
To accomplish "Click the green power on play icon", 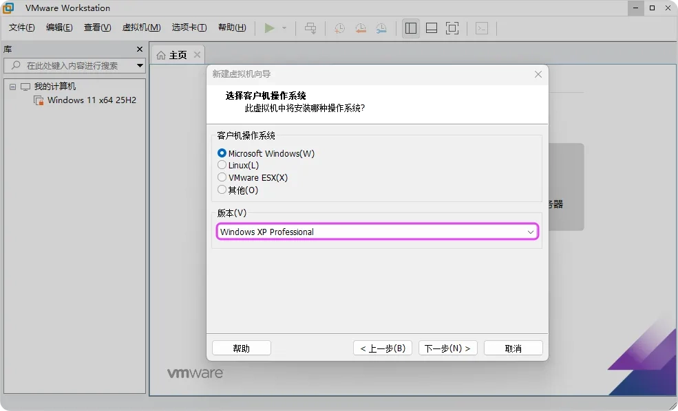I will coord(269,28).
